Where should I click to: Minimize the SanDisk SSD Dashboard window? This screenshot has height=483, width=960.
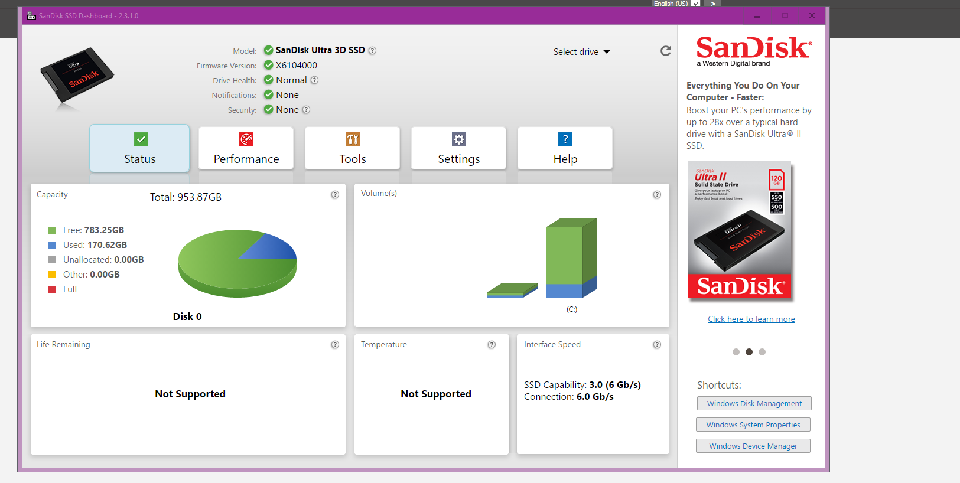pyautogui.click(x=757, y=16)
